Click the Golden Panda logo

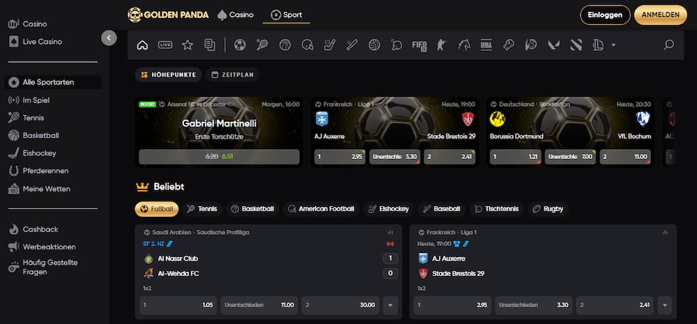[x=168, y=15]
